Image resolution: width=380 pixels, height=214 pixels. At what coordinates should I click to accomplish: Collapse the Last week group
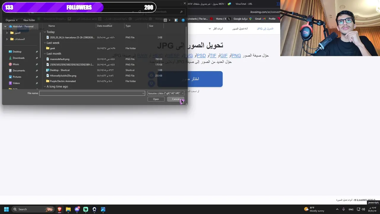pos(45,43)
